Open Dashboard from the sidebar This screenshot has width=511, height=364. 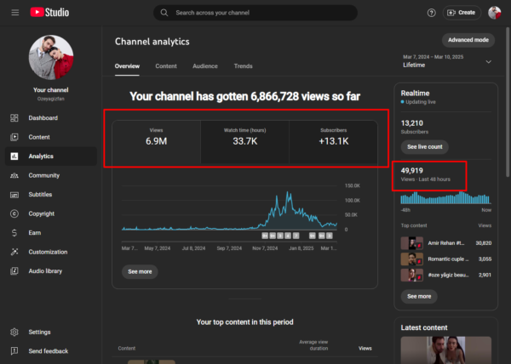pyautogui.click(x=43, y=117)
